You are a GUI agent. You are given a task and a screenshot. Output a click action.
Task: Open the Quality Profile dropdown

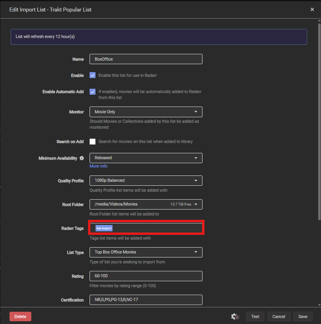146,180
